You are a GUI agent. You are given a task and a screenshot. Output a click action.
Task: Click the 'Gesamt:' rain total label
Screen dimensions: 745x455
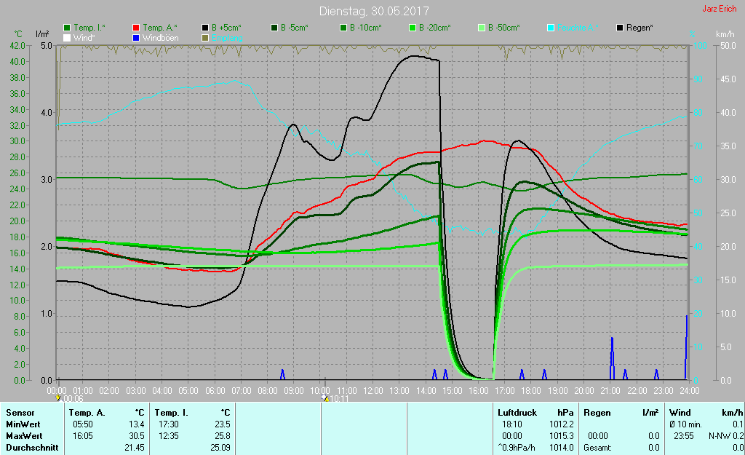pyautogui.click(x=597, y=448)
